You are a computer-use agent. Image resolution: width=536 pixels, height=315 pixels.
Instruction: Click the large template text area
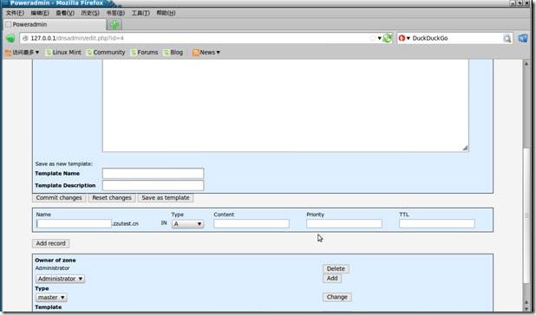(x=285, y=106)
